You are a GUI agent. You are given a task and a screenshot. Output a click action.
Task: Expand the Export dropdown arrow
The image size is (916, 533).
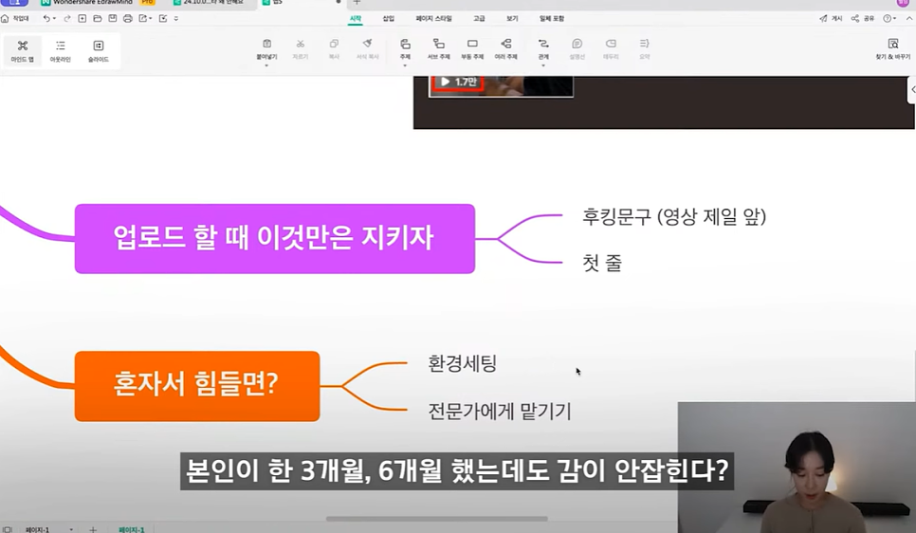(151, 19)
